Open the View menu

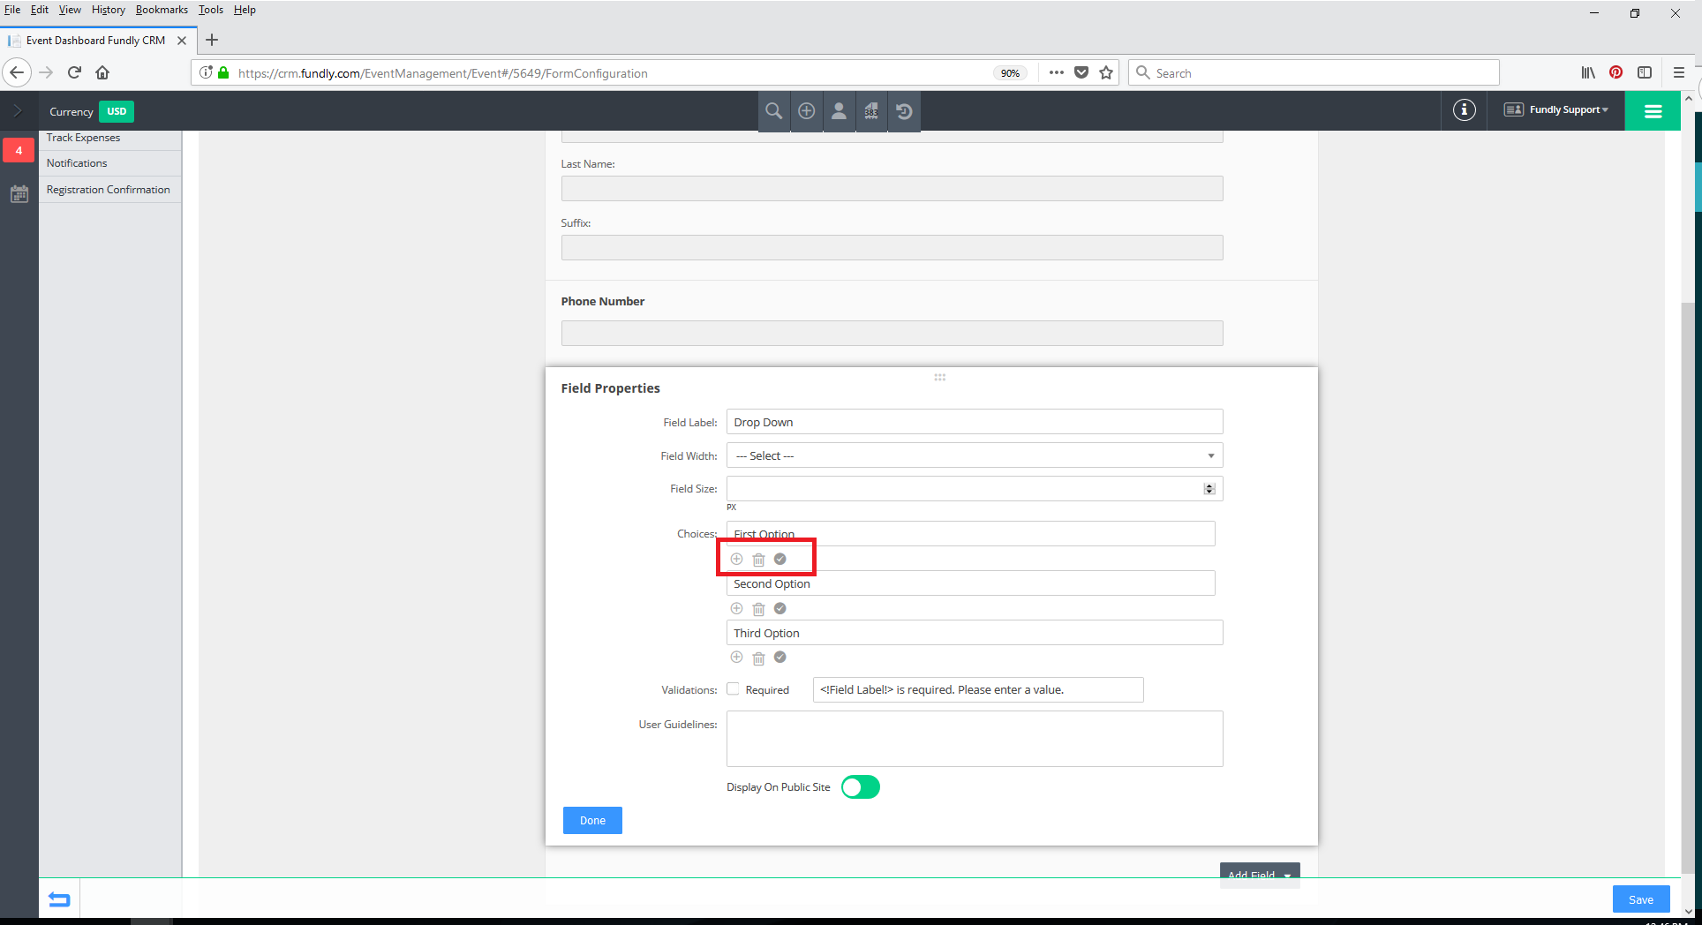[70, 10]
